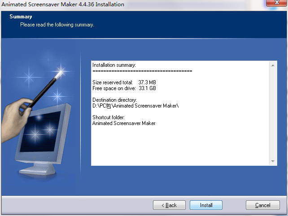Click the summary scrollbar down arrow

point(273,161)
